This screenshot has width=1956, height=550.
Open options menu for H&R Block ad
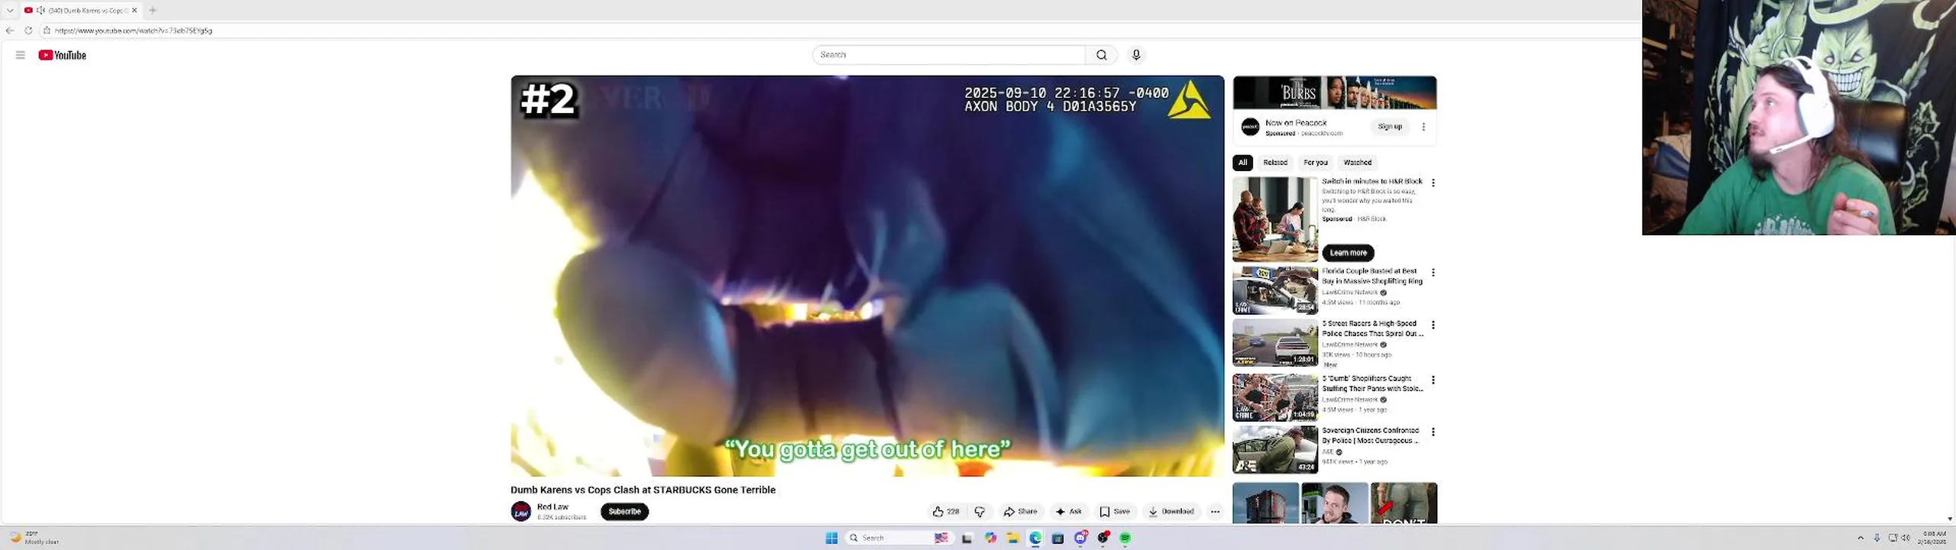pyautogui.click(x=1433, y=183)
